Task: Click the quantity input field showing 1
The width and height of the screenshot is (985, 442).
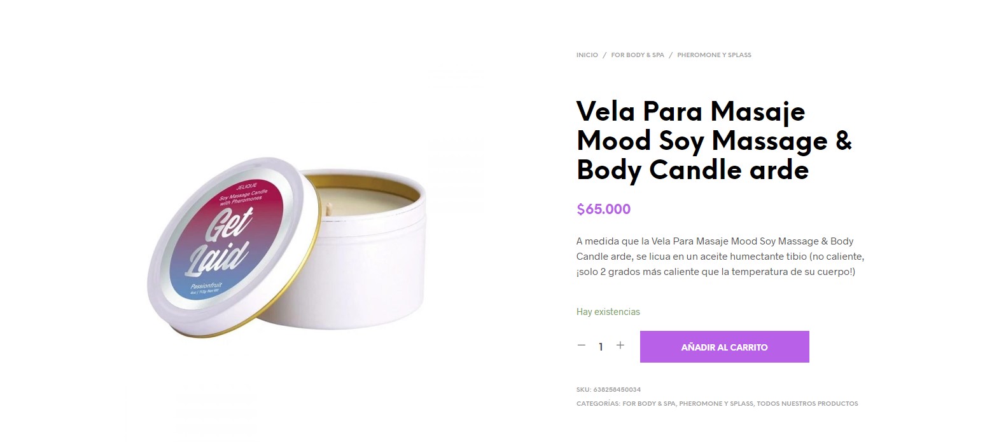Action: coord(601,347)
